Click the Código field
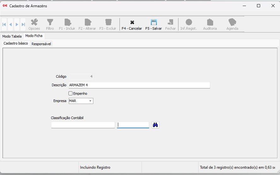 (x=81, y=76)
